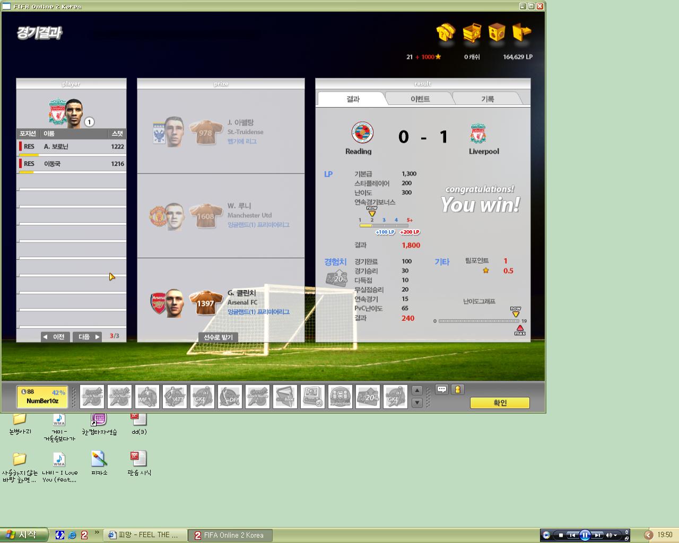Go to next page with 다음
The image size is (679, 543).
(x=87, y=337)
